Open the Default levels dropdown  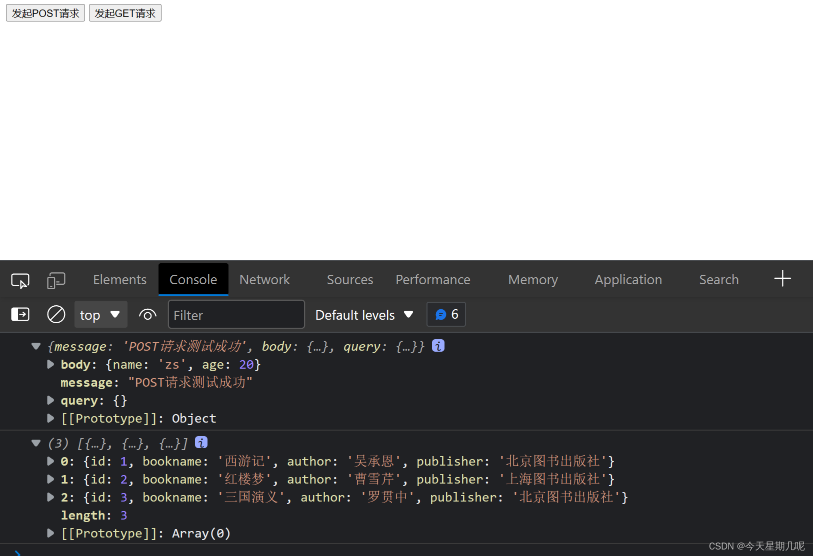(x=363, y=314)
